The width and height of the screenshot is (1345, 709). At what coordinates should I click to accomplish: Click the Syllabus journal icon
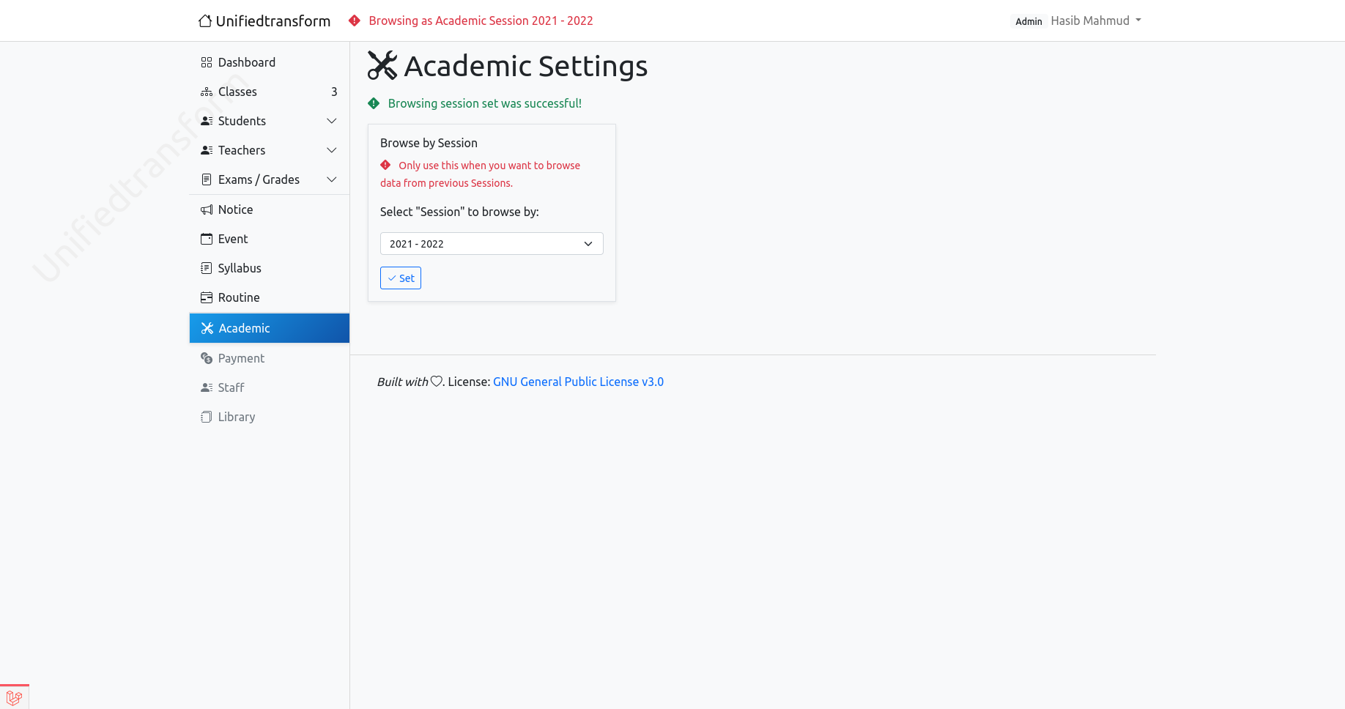207,268
